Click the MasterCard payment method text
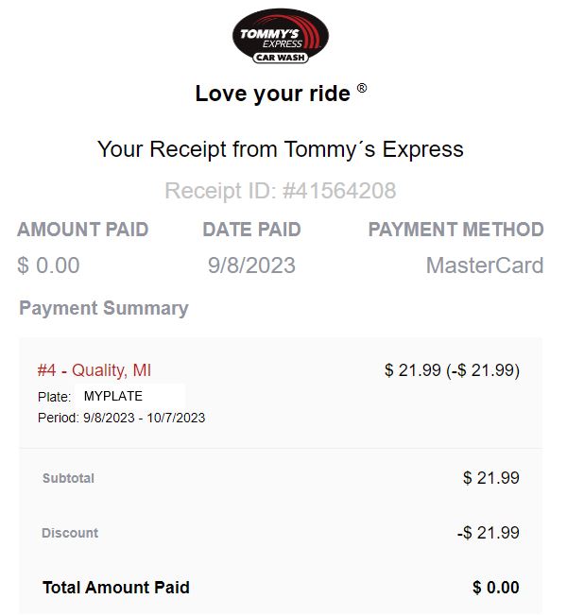This screenshot has width=567, height=616. tap(484, 265)
